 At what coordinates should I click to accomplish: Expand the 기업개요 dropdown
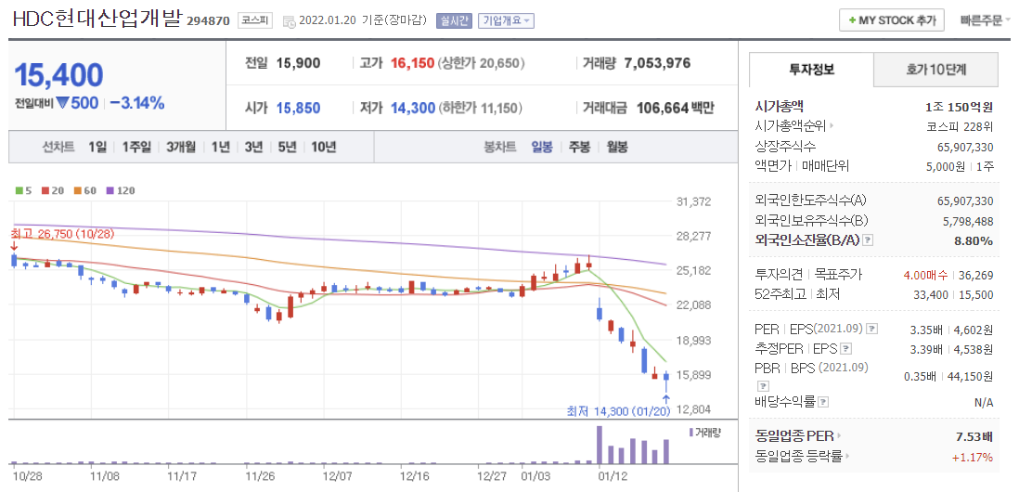coord(506,20)
